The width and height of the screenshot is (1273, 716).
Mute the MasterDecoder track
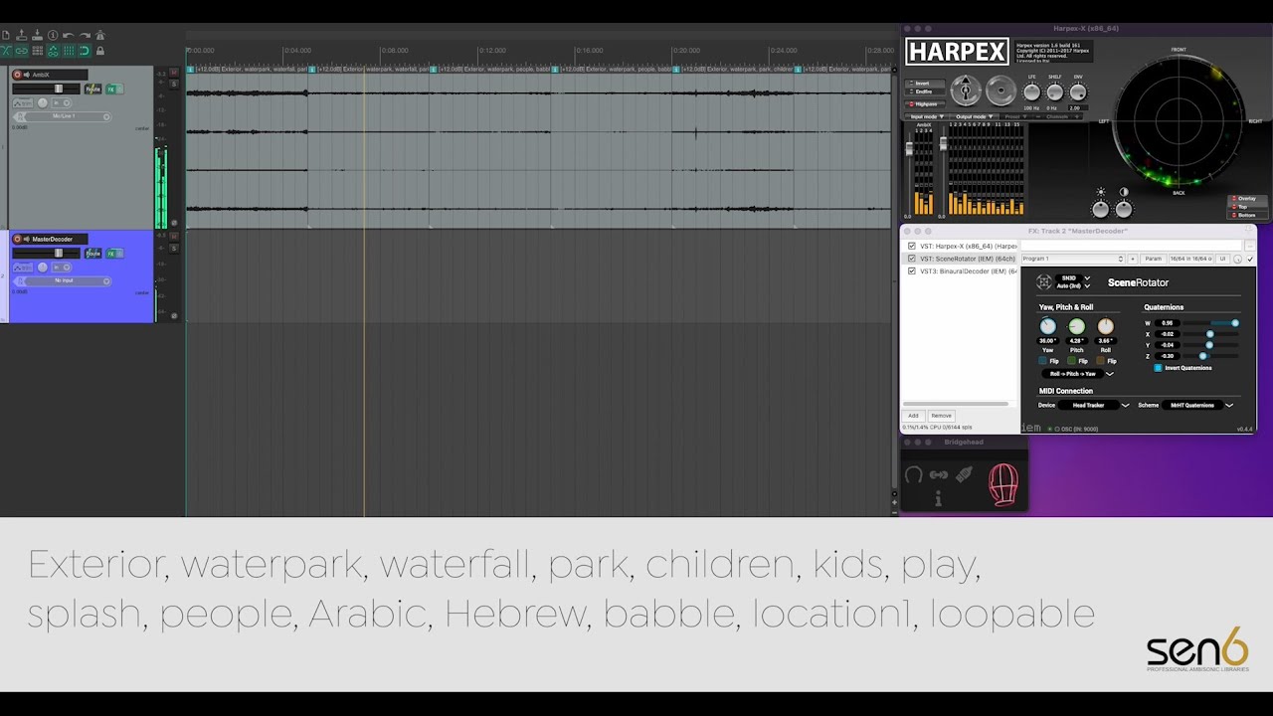tap(174, 237)
